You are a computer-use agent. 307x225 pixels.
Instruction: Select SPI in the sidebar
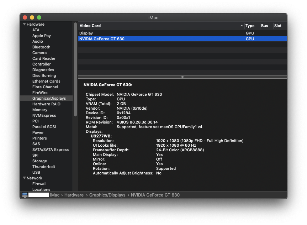(36, 155)
